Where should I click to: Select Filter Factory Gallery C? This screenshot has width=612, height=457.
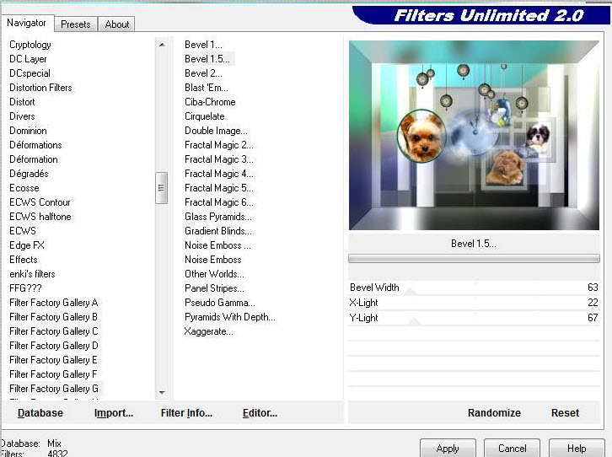pos(53,331)
